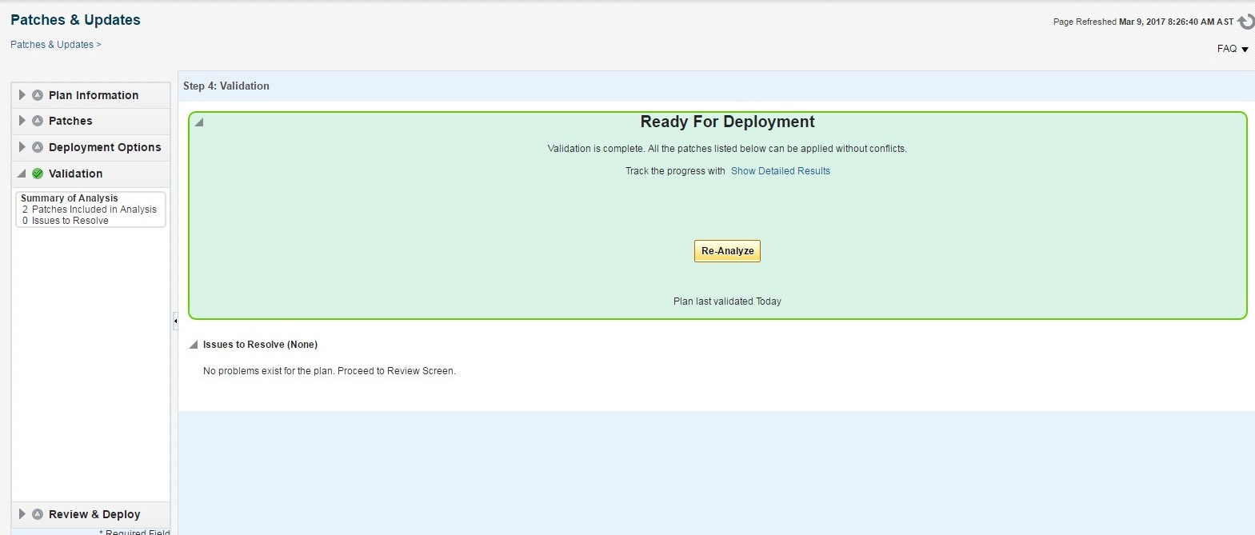Select the Validation step
The height and width of the screenshot is (535, 1255).
75,174
